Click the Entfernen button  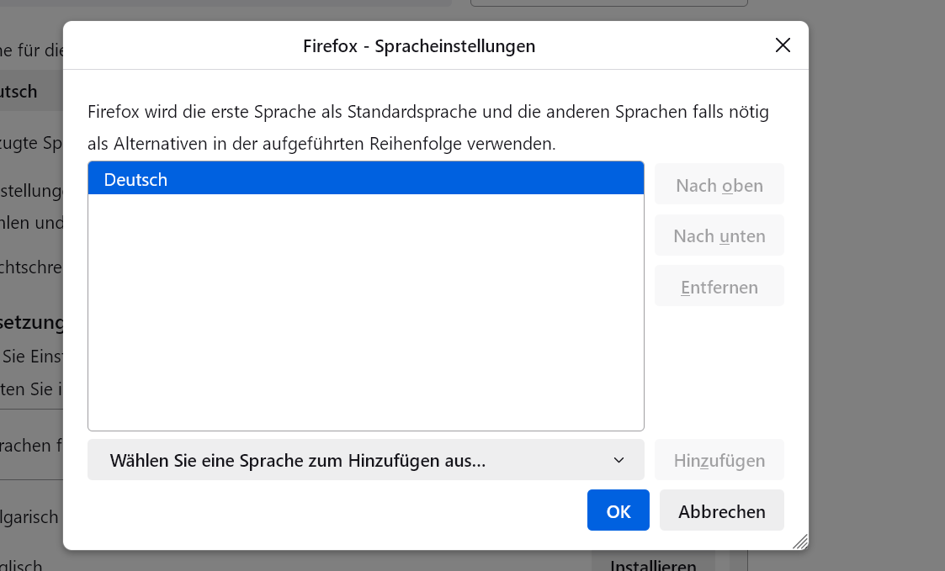click(x=719, y=287)
